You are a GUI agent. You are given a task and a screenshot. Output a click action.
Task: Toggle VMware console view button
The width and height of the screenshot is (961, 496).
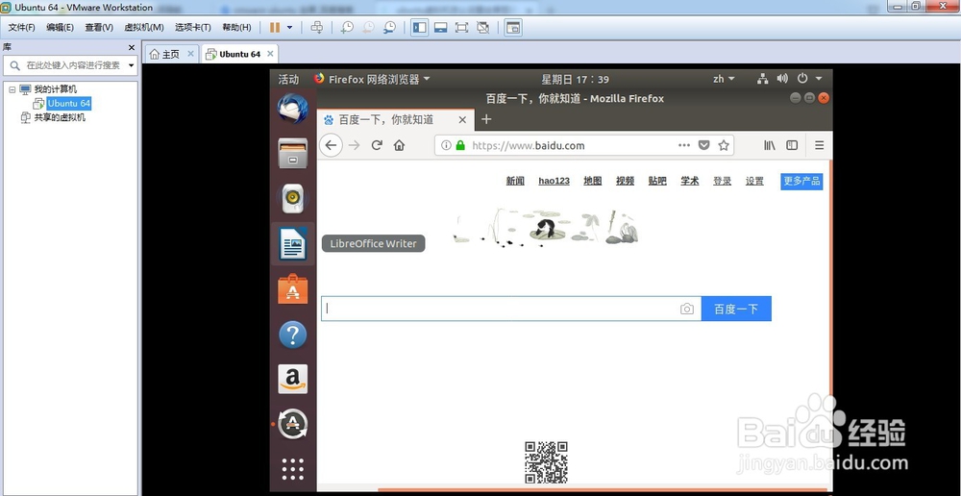pos(513,28)
